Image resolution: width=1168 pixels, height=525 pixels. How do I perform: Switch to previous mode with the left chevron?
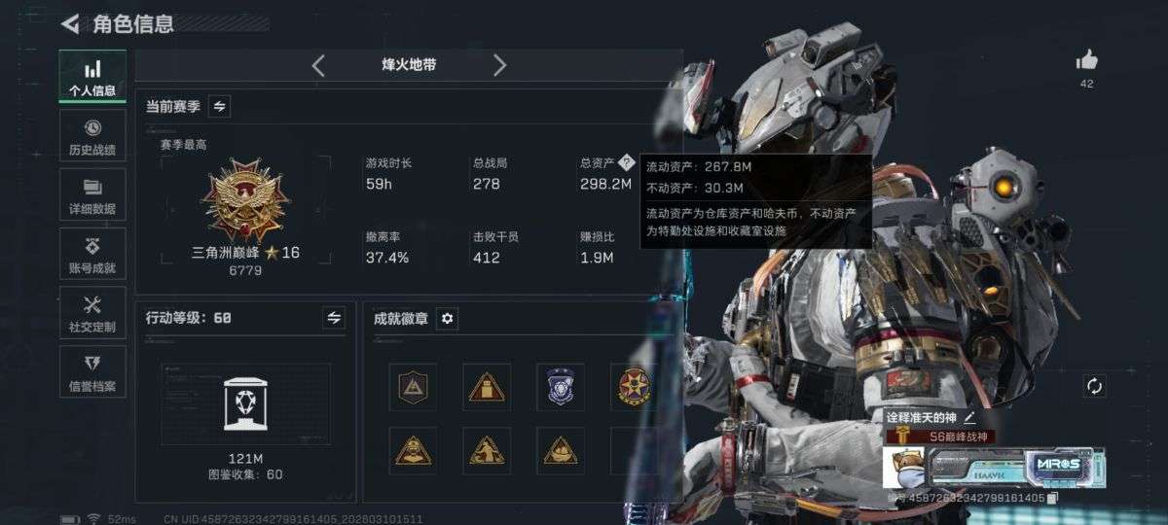point(318,65)
